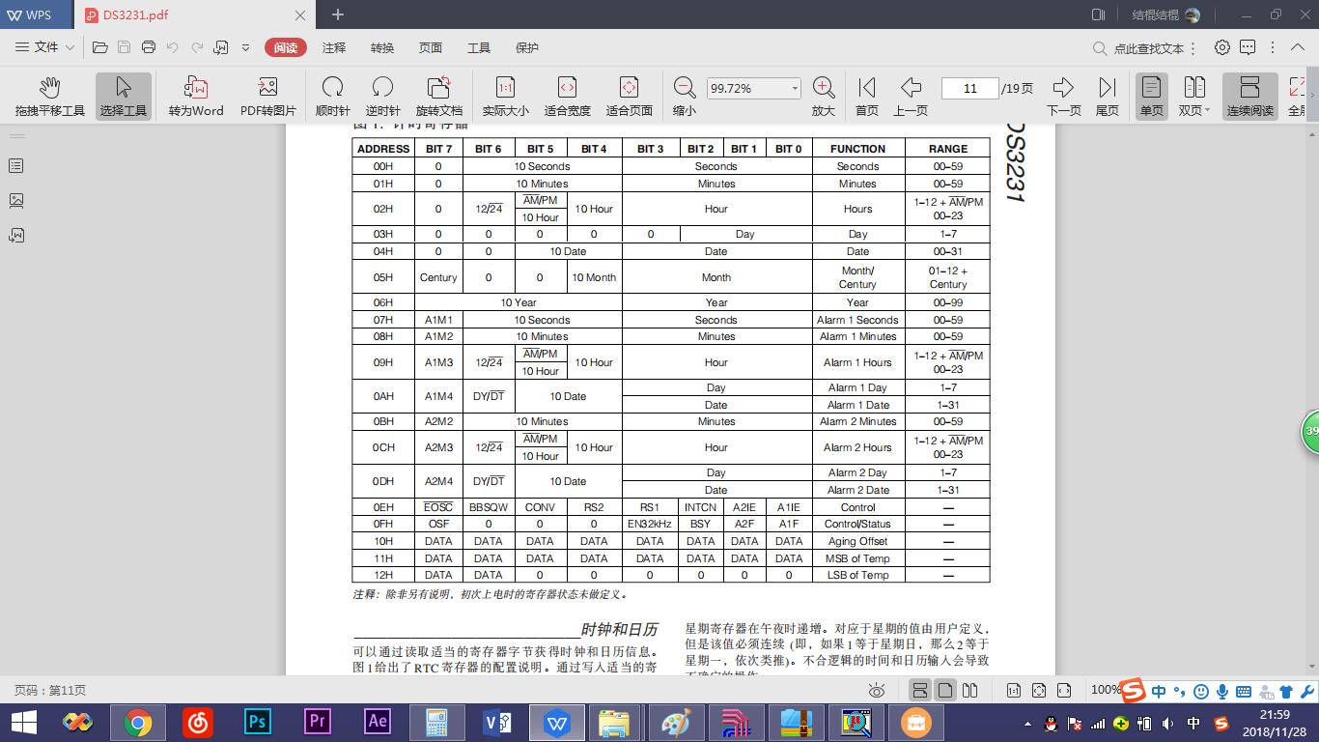1319x742 pixels.
Task: Activate the selection tool (选择工具)
Action: [x=124, y=97]
